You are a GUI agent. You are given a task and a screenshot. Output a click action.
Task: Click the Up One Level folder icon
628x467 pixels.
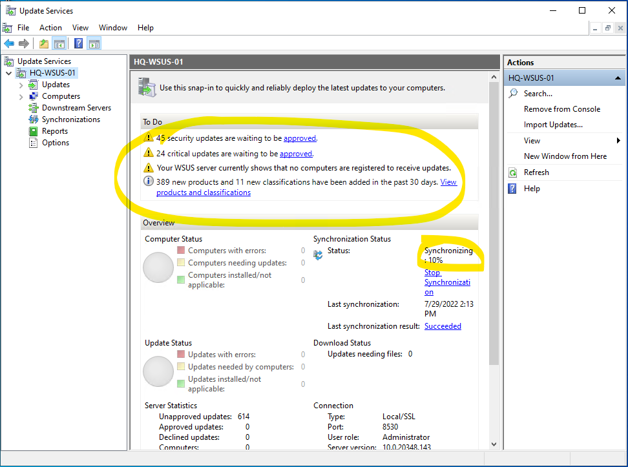[43, 43]
